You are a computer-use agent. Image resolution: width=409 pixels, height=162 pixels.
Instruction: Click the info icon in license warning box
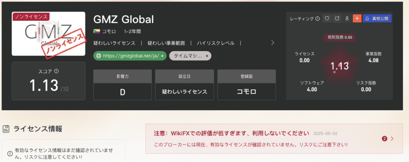[10, 153]
